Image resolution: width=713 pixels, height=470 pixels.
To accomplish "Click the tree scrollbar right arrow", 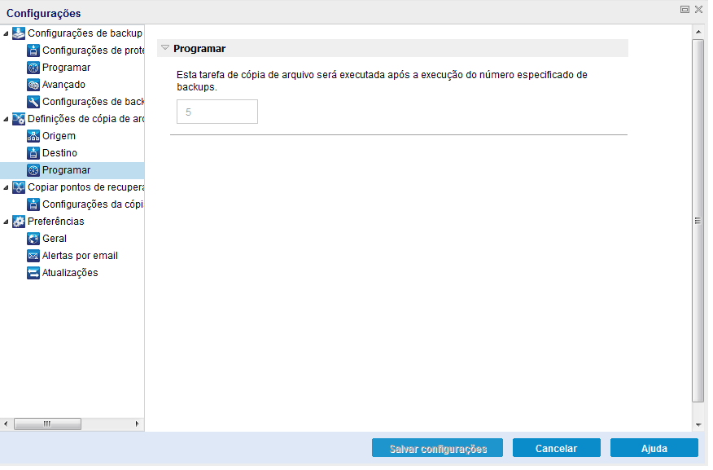I will (138, 424).
